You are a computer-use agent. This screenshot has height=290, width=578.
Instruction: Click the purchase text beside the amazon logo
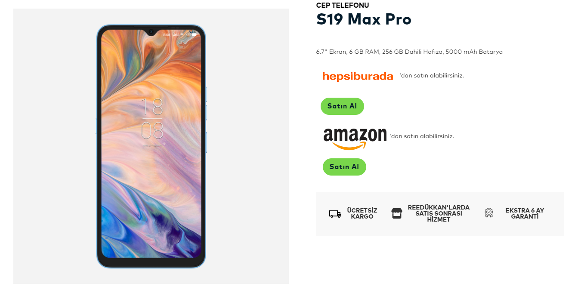tap(422, 136)
